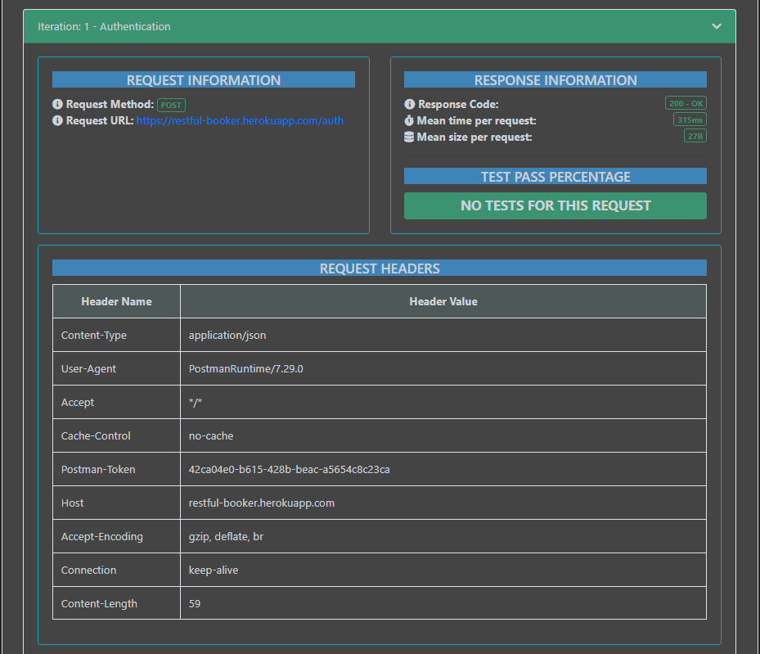Click the 27B mean size badge

coord(695,136)
